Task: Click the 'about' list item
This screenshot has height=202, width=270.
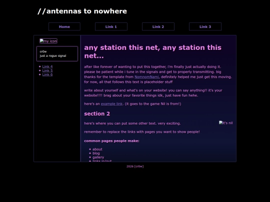Action: [97, 149]
